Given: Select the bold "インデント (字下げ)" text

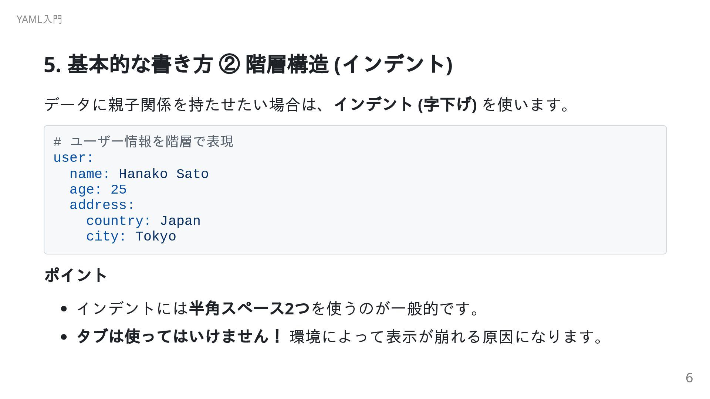Looking at the screenshot, I should point(405,104).
